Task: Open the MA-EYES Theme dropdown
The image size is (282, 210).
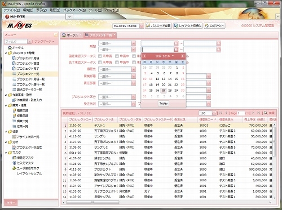Action: [142, 26]
